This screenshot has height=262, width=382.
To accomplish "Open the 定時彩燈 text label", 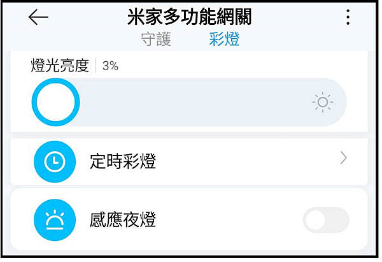I will (123, 161).
